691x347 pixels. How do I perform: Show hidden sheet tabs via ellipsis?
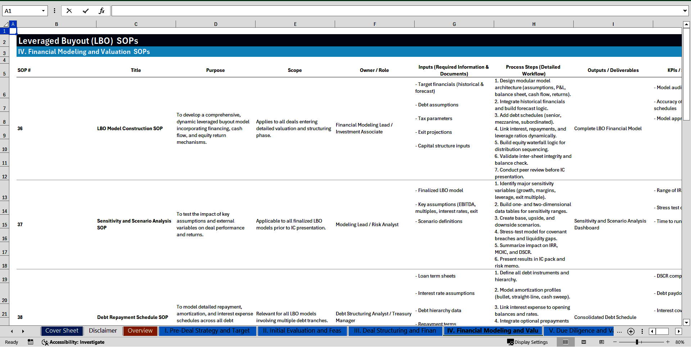[x=619, y=332]
